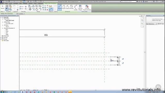Open the Back elevation view

pos(7,30)
